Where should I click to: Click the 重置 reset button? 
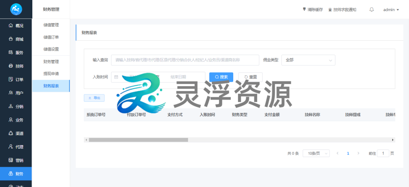coord(250,77)
